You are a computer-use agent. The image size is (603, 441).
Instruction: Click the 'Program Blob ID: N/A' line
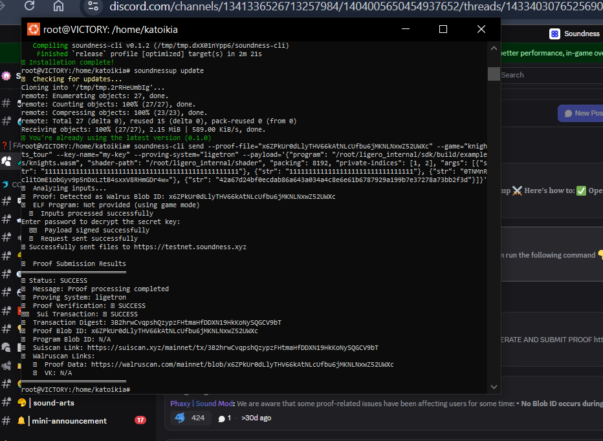pos(66,339)
